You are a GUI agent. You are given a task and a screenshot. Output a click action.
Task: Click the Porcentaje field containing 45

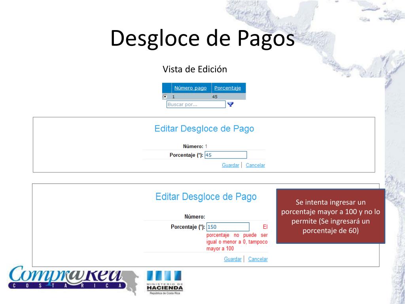coord(226,155)
